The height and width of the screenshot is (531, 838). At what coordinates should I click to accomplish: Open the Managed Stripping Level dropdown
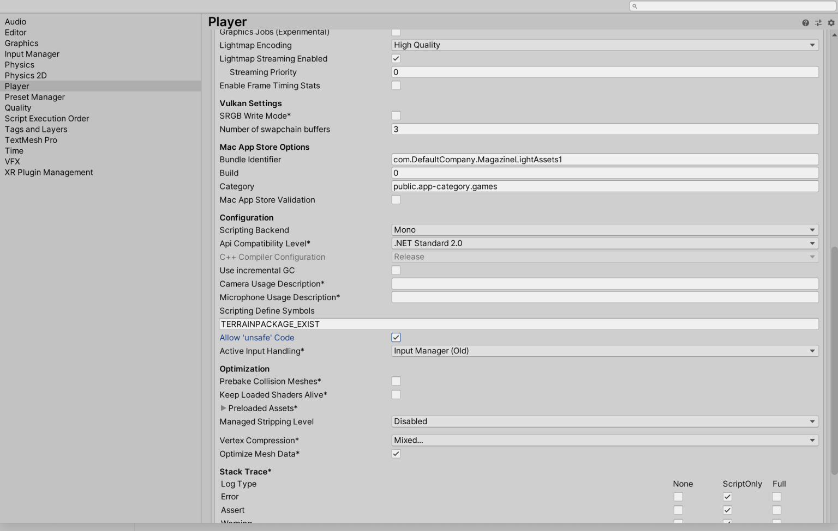604,421
